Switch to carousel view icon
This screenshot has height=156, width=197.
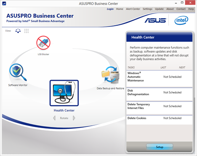[18, 31]
